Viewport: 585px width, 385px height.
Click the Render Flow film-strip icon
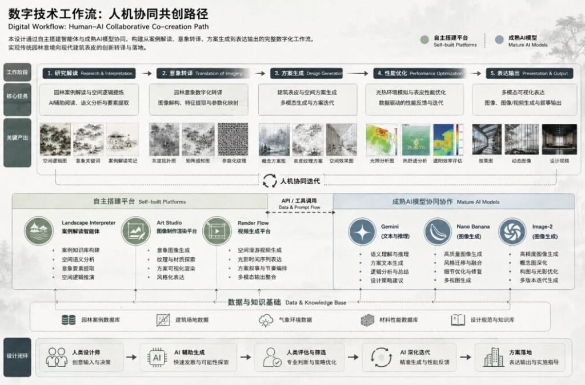click(217, 231)
